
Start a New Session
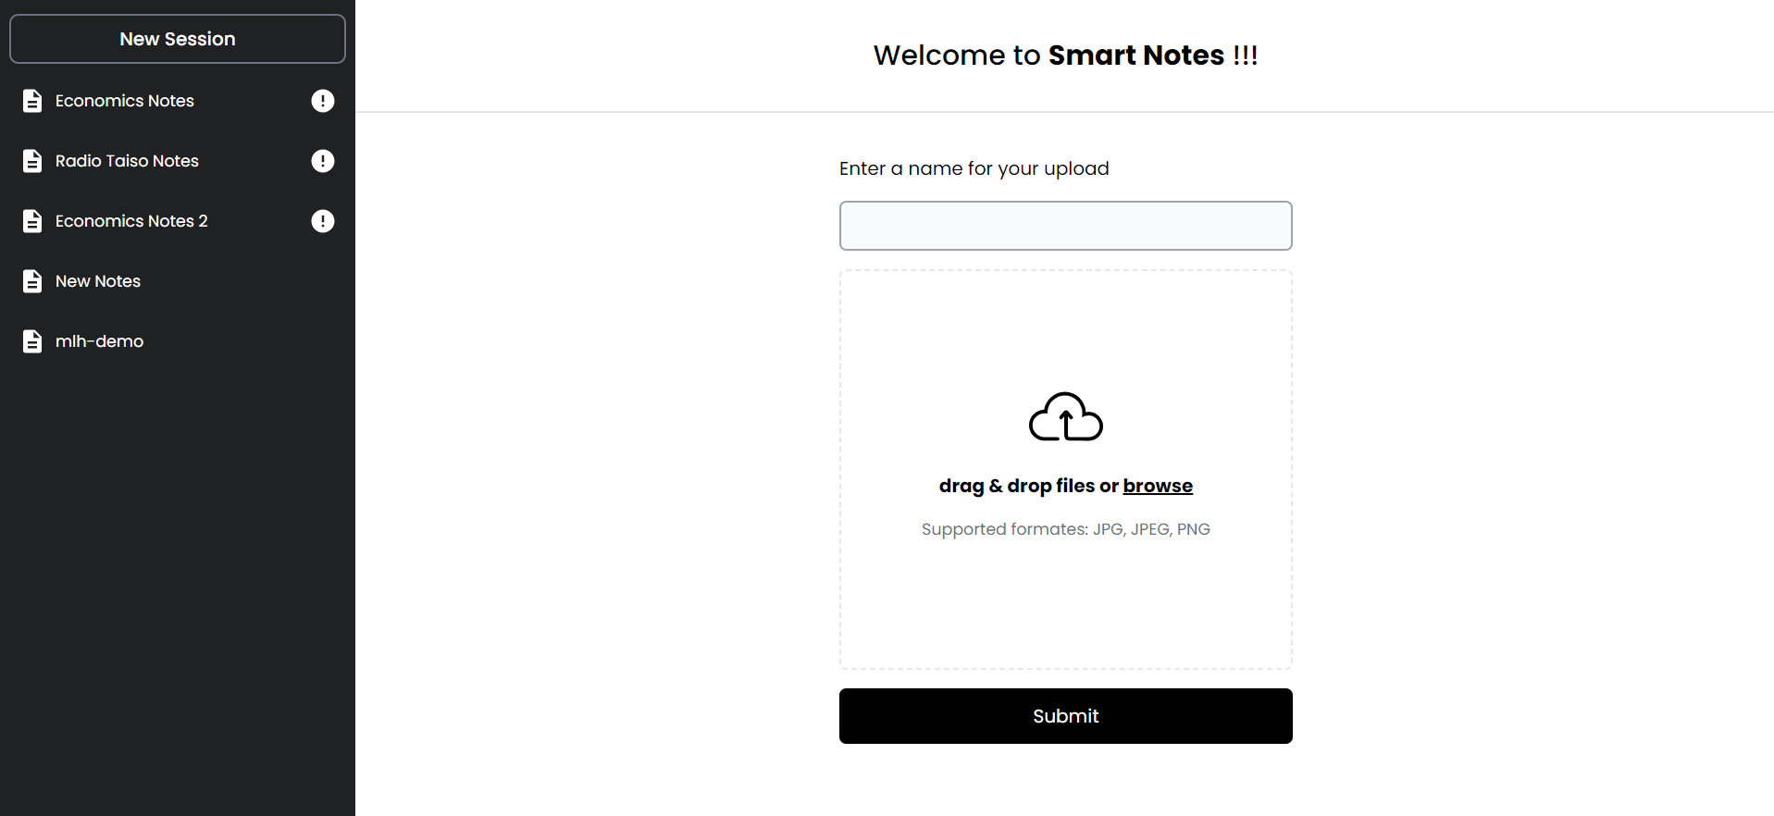pyautogui.click(x=177, y=39)
